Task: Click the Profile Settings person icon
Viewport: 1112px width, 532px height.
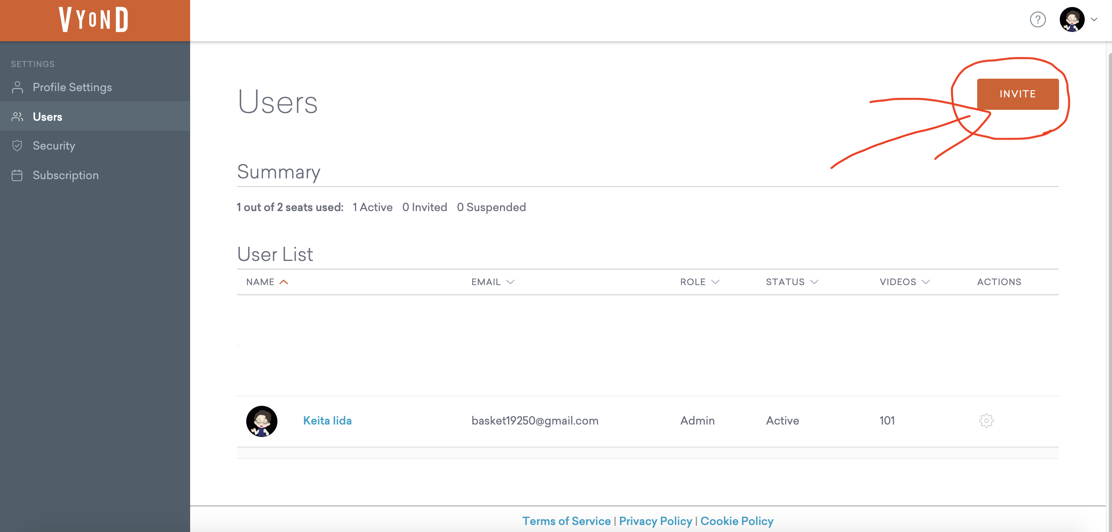Action: click(x=17, y=87)
